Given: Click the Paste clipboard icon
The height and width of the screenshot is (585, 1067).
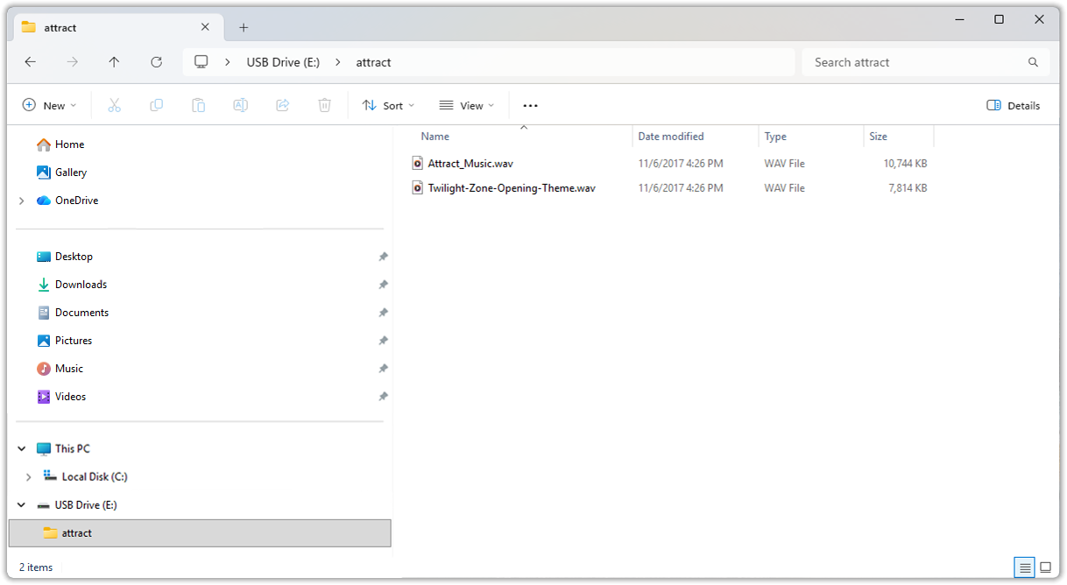Looking at the screenshot, I should (198, 105).
